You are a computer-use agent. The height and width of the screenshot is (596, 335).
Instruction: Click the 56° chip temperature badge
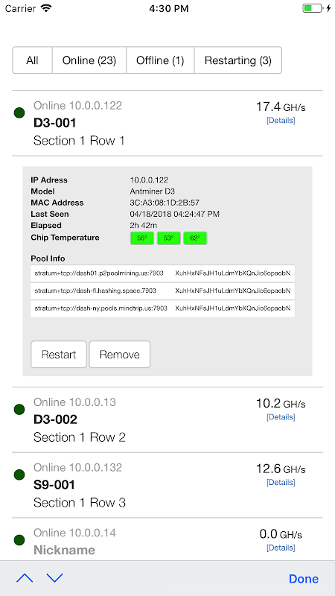pyautogui.click(x=142, y=238)
